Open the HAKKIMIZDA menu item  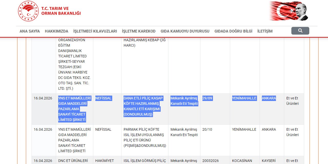(x=56, y=31)
